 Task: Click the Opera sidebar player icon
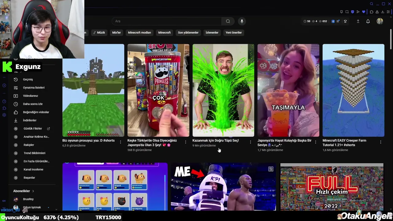(x=4, y=86)
